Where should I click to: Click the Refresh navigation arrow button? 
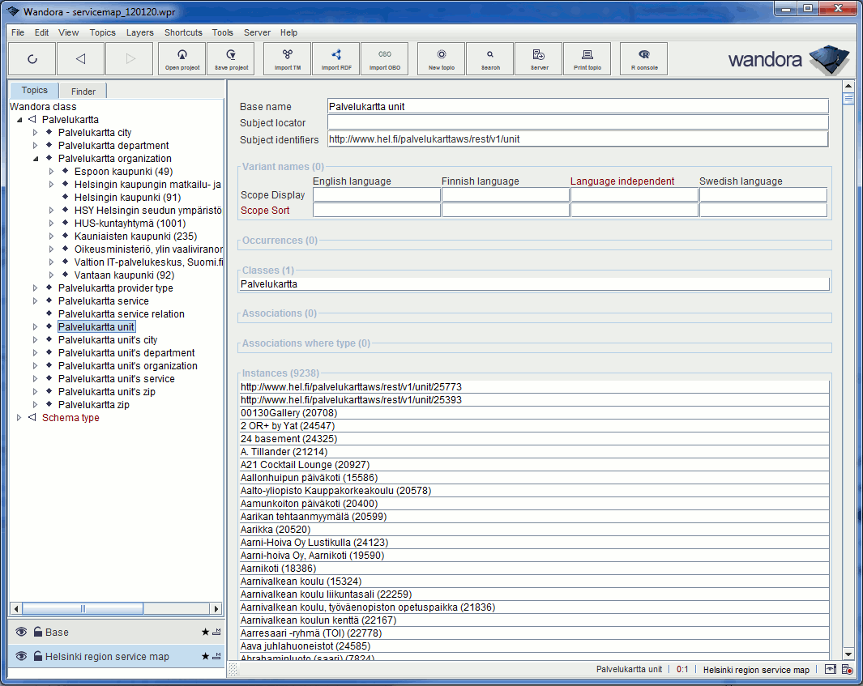[x=32, y=58]
